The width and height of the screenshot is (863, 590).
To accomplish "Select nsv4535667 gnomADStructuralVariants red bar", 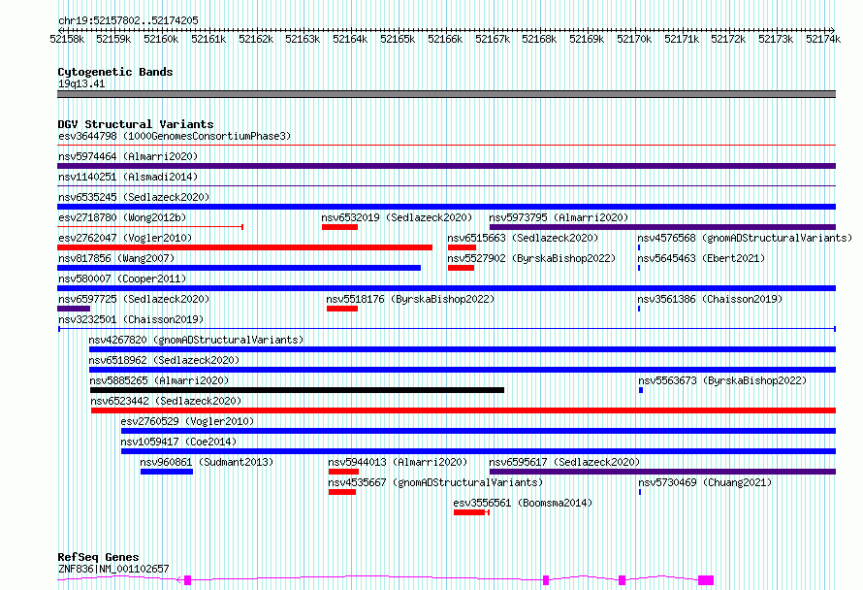I will (342, 492).
